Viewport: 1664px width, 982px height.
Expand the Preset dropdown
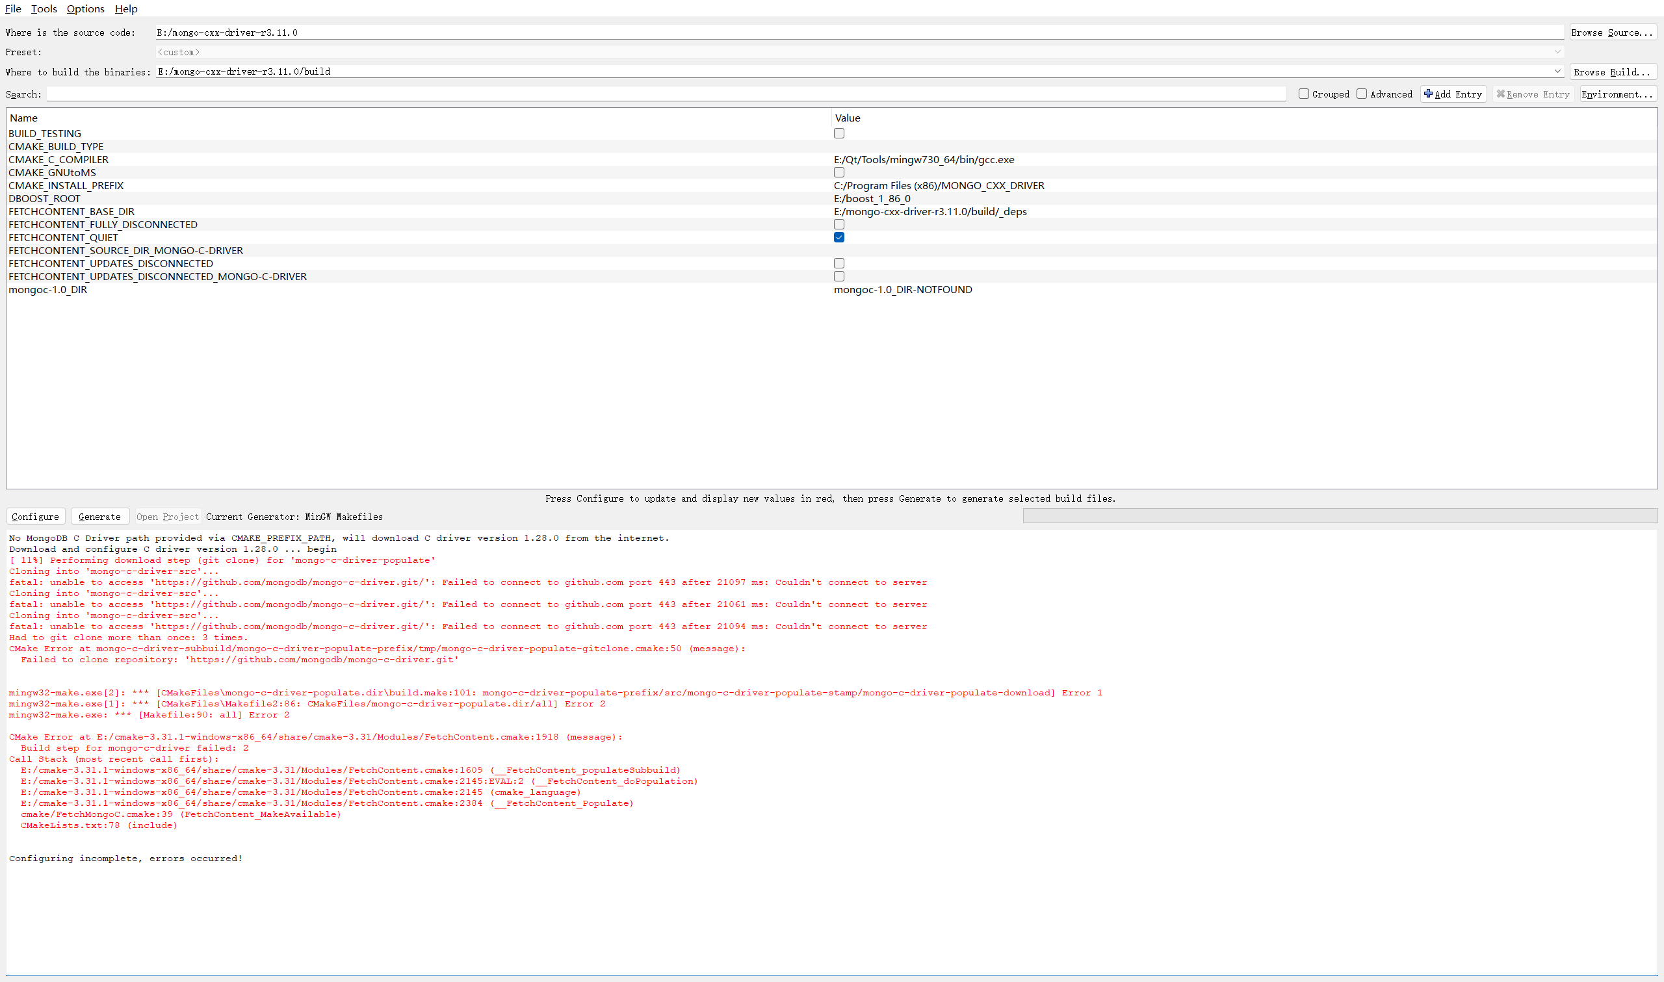tap(1557, 51)
